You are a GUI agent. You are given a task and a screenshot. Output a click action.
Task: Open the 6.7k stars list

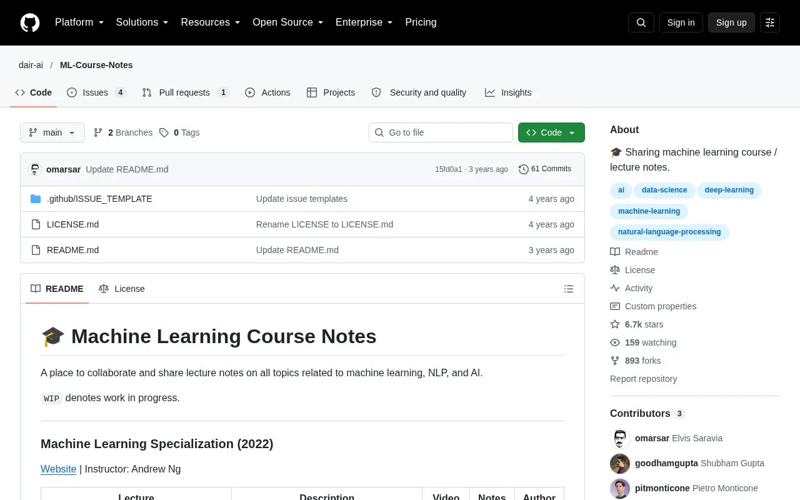[x=637, y=324]
